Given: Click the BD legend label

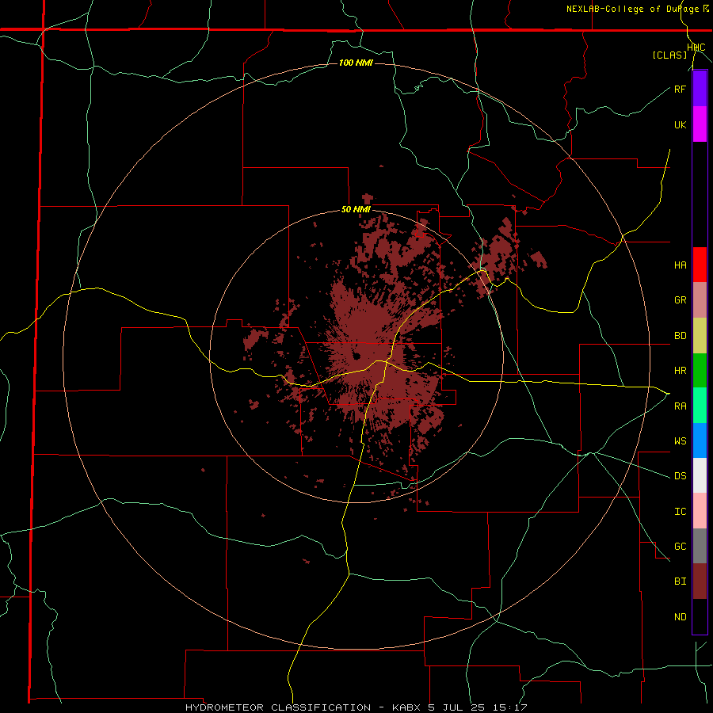Looking at the screenshot, I should 680,336.
